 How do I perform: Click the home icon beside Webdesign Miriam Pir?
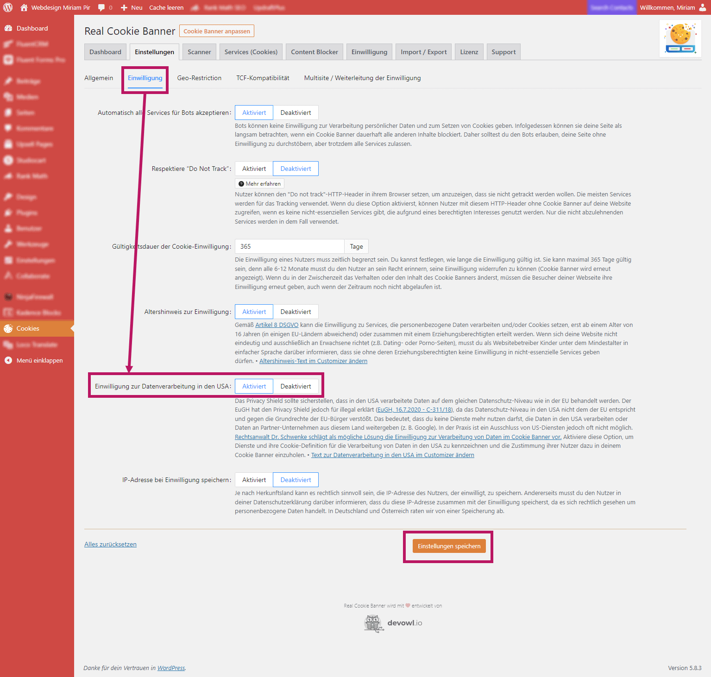[x=24, y=7]
